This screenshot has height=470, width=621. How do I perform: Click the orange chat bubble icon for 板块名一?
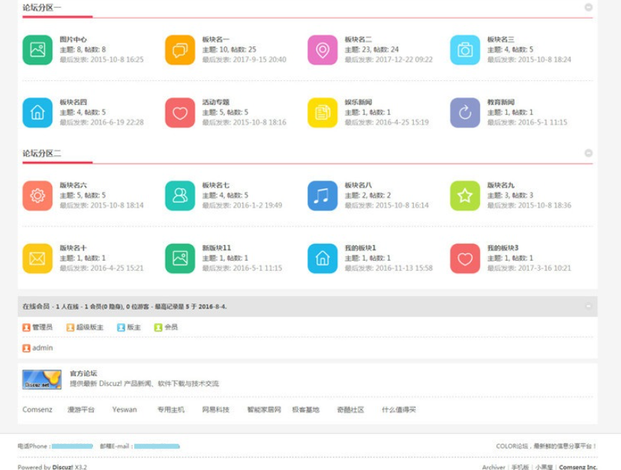click(x=180, y=50)
